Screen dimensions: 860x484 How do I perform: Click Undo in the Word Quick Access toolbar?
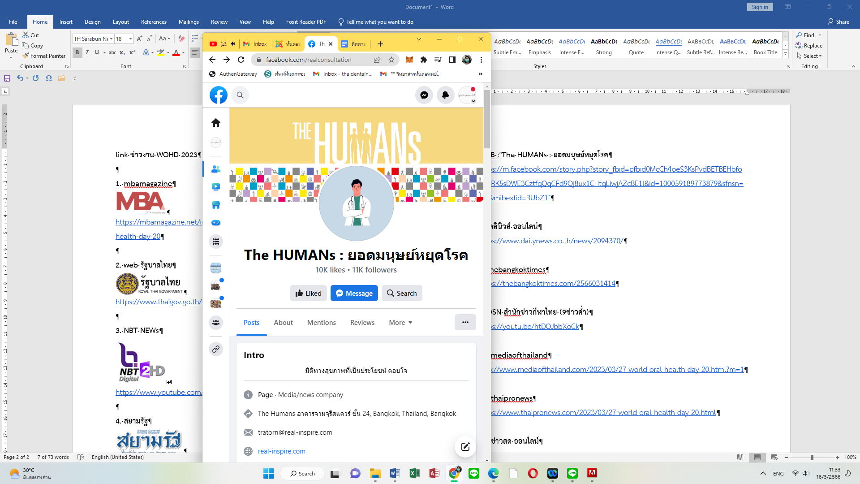click(x=20, y=78)
